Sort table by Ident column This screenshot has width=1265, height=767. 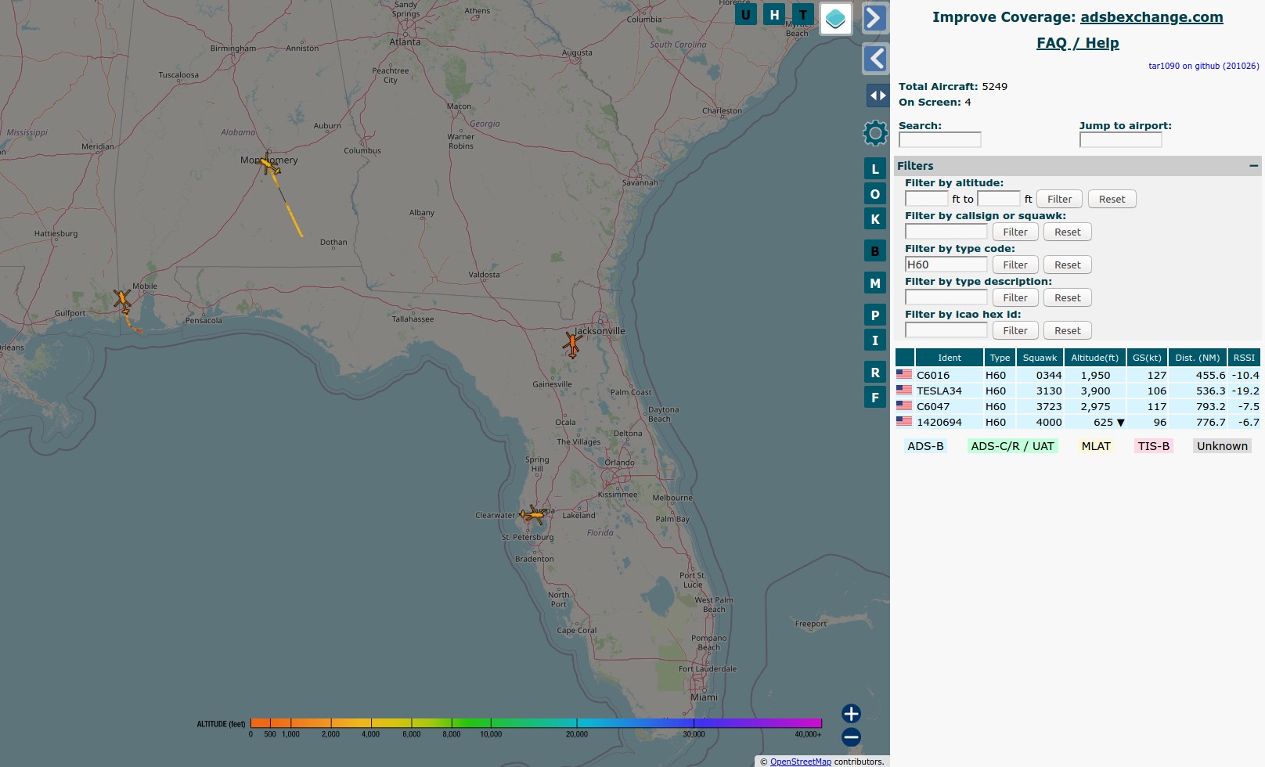pos(950,358)
